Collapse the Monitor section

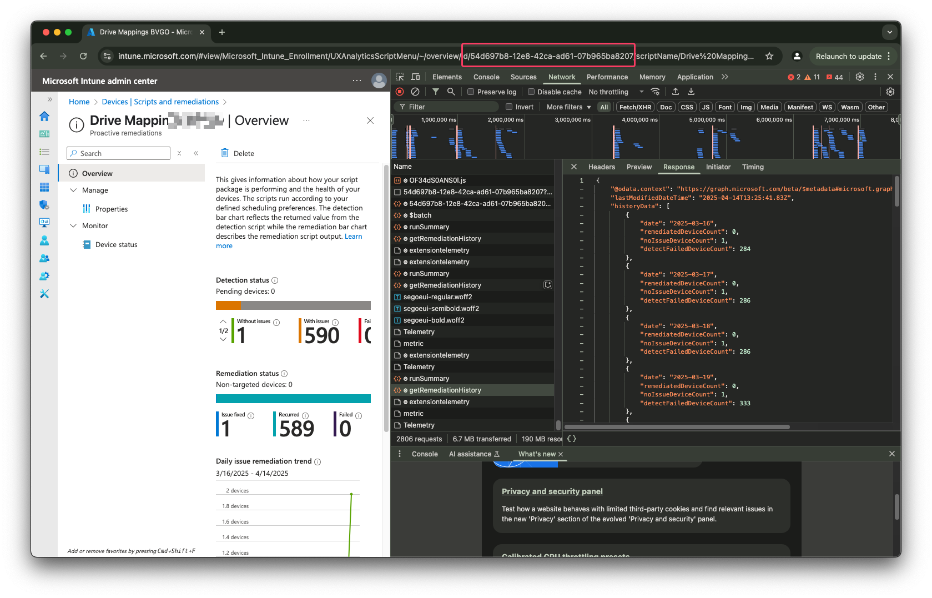[73, 225]
